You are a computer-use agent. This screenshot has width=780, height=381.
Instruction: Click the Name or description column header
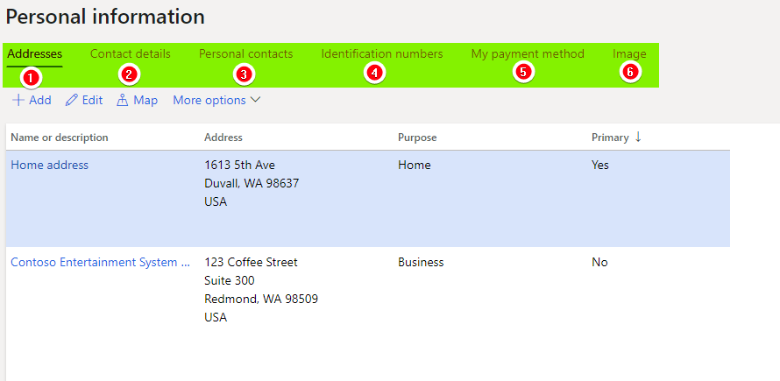click(x=60, y=138)
